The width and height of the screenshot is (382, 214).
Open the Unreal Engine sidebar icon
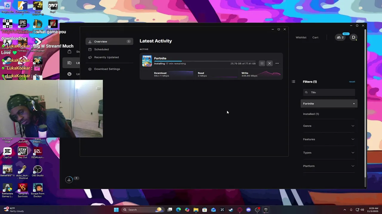coord(70,74)
